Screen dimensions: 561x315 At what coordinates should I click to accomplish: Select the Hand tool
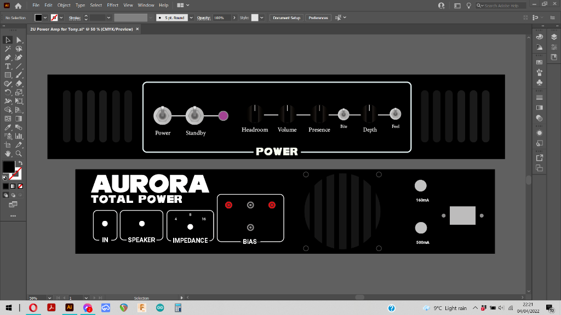point(8,154)
